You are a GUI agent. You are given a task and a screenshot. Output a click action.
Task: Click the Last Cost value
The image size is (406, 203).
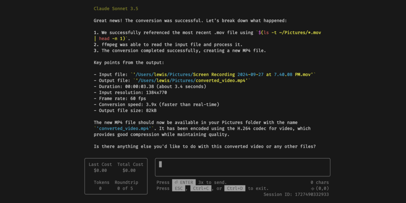tap(100, 170)
